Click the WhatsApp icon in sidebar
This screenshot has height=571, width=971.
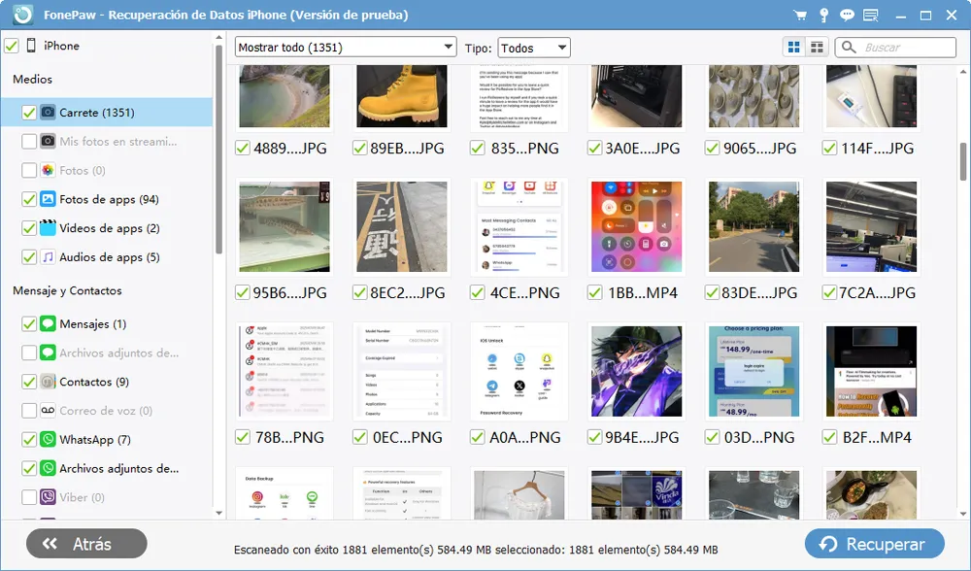(48, 440)
